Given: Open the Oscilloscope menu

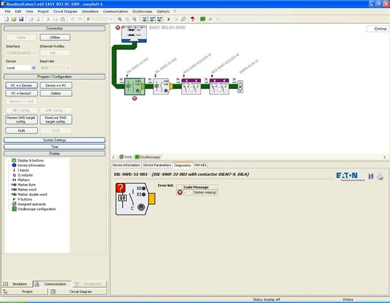Looking at the screenshot, I should [x=142, y=11].
